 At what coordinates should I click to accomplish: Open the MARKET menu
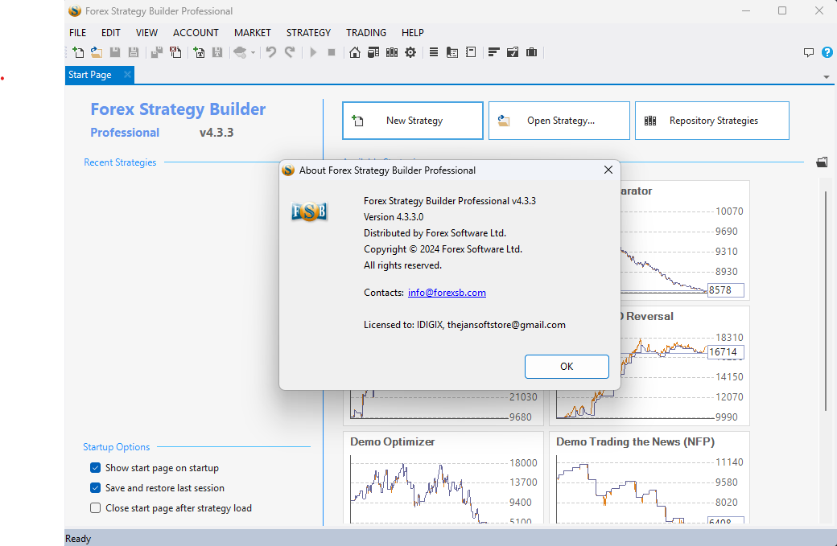pyautogui.click(x=253, y=32)
